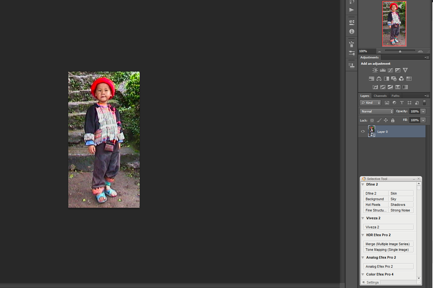Add a Levels adjustment

tap(383, 70)
